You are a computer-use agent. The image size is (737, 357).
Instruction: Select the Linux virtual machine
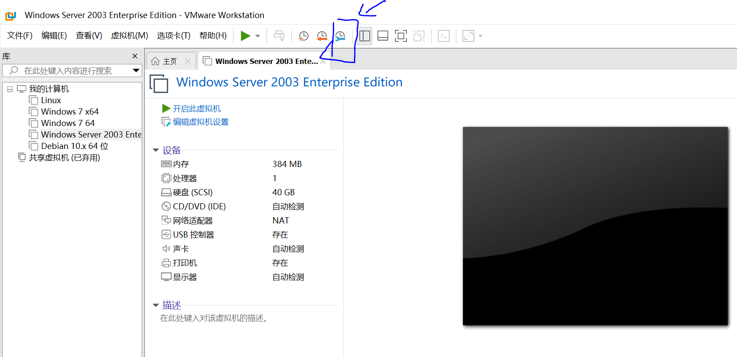pyautogui.click(x=51, y=100)
